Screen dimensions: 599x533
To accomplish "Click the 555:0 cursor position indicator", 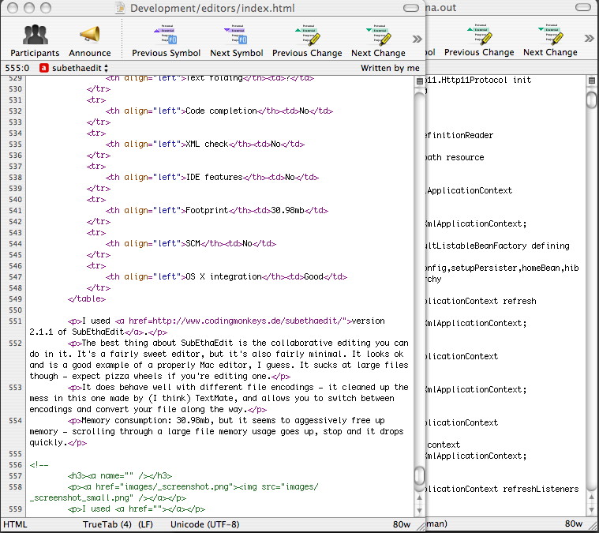I will (17, 68).
